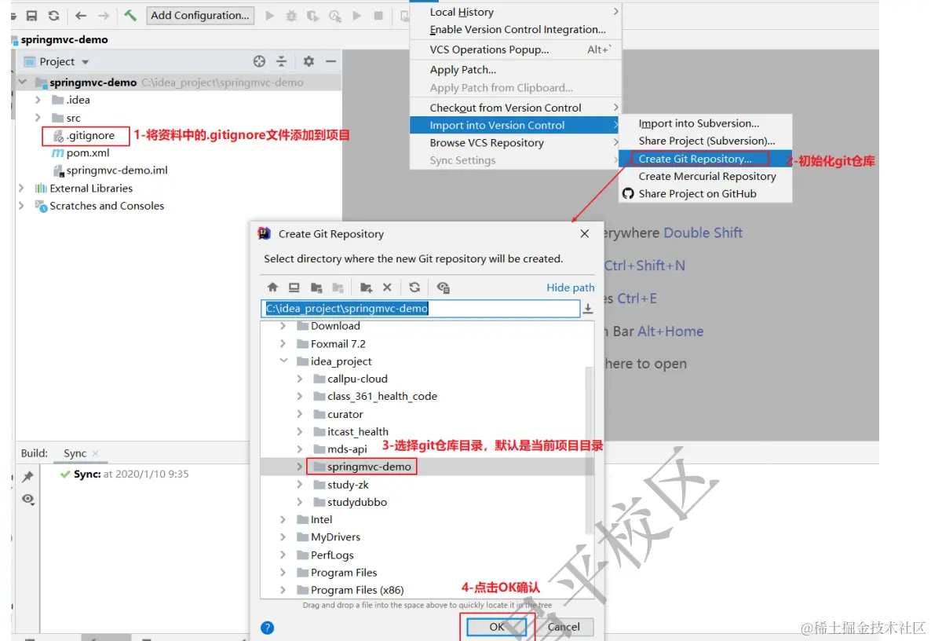Click OK in Create Git Repository dialog
Screen dimensions: 931x641
[x=496, y=627]
